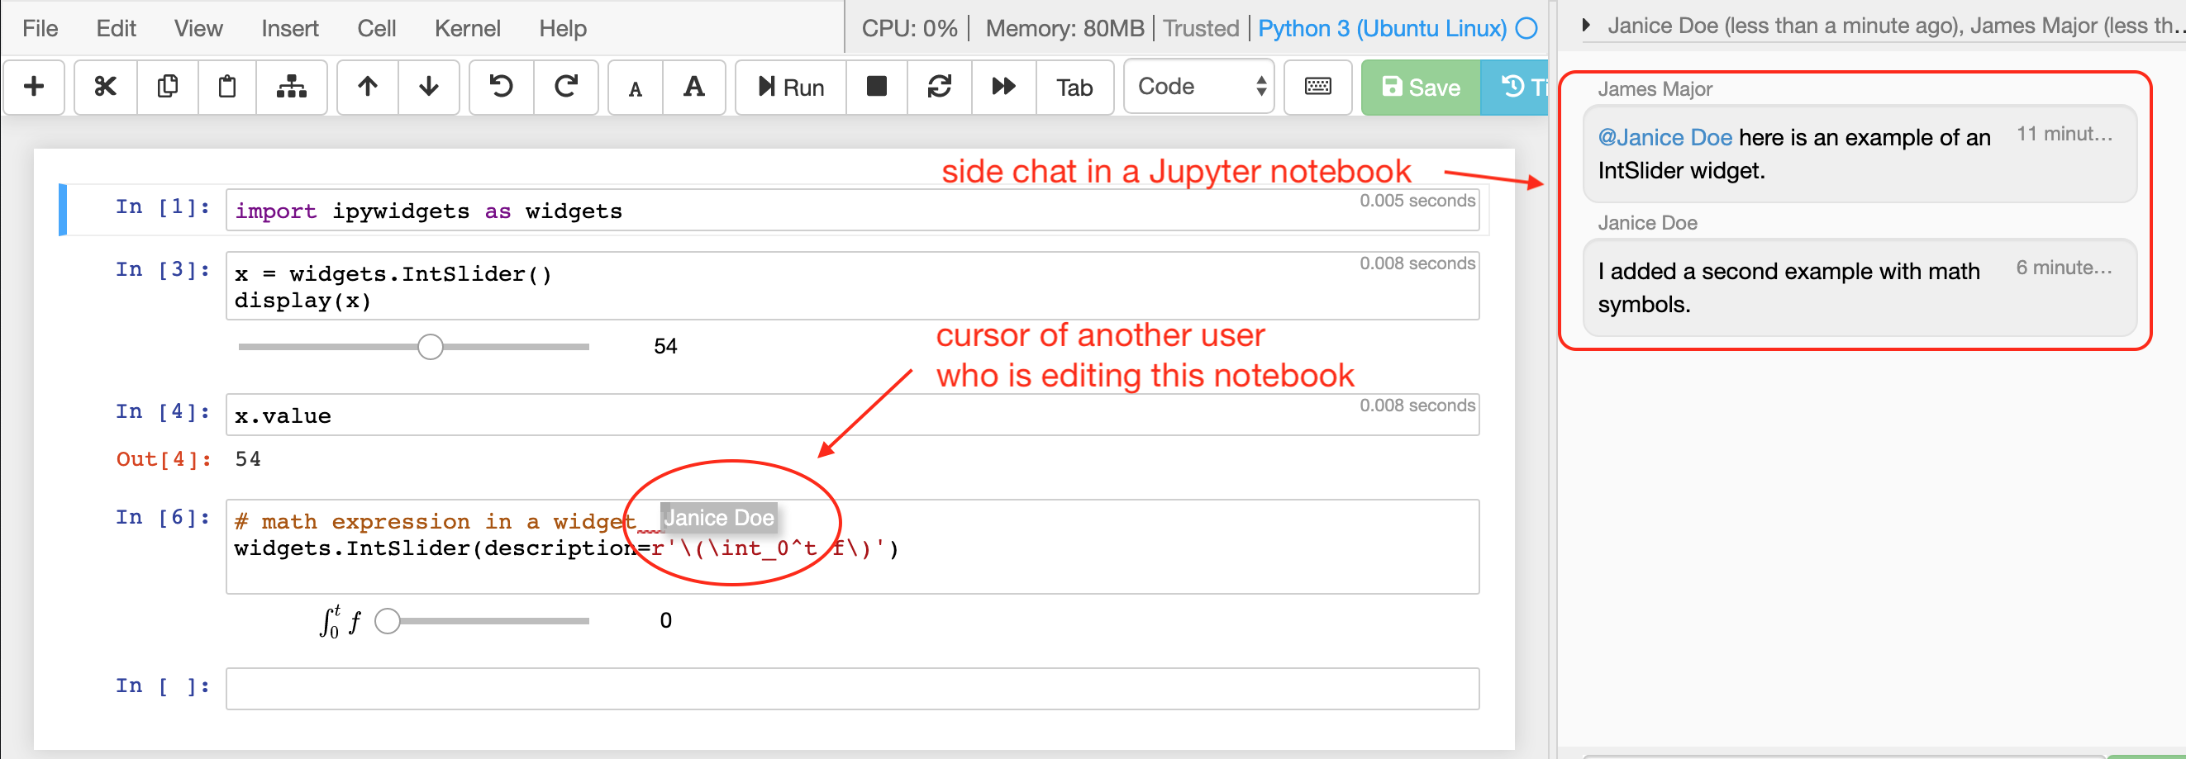Move the cell up with the up arrow

coord(367,87)
